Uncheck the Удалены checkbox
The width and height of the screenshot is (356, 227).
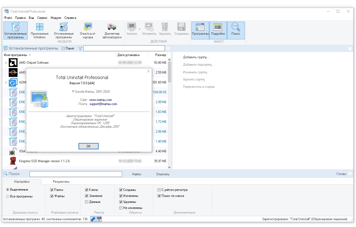[x=121, y=202]
